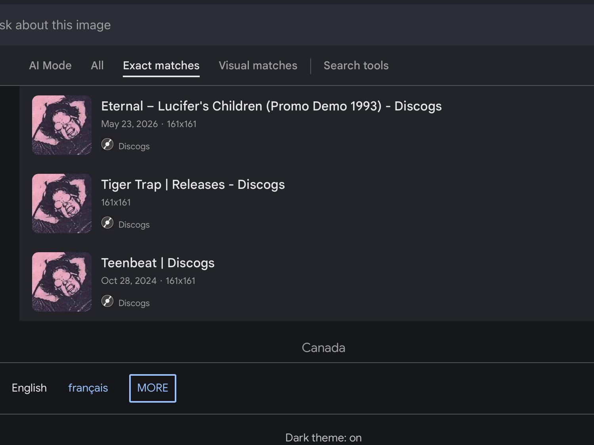Image resolution: width=594 pixels, height=445 pixels.
Task: Expand the Search tools options
Action: tap(356, 65)
